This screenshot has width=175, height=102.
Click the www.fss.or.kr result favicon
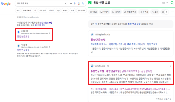92,66
